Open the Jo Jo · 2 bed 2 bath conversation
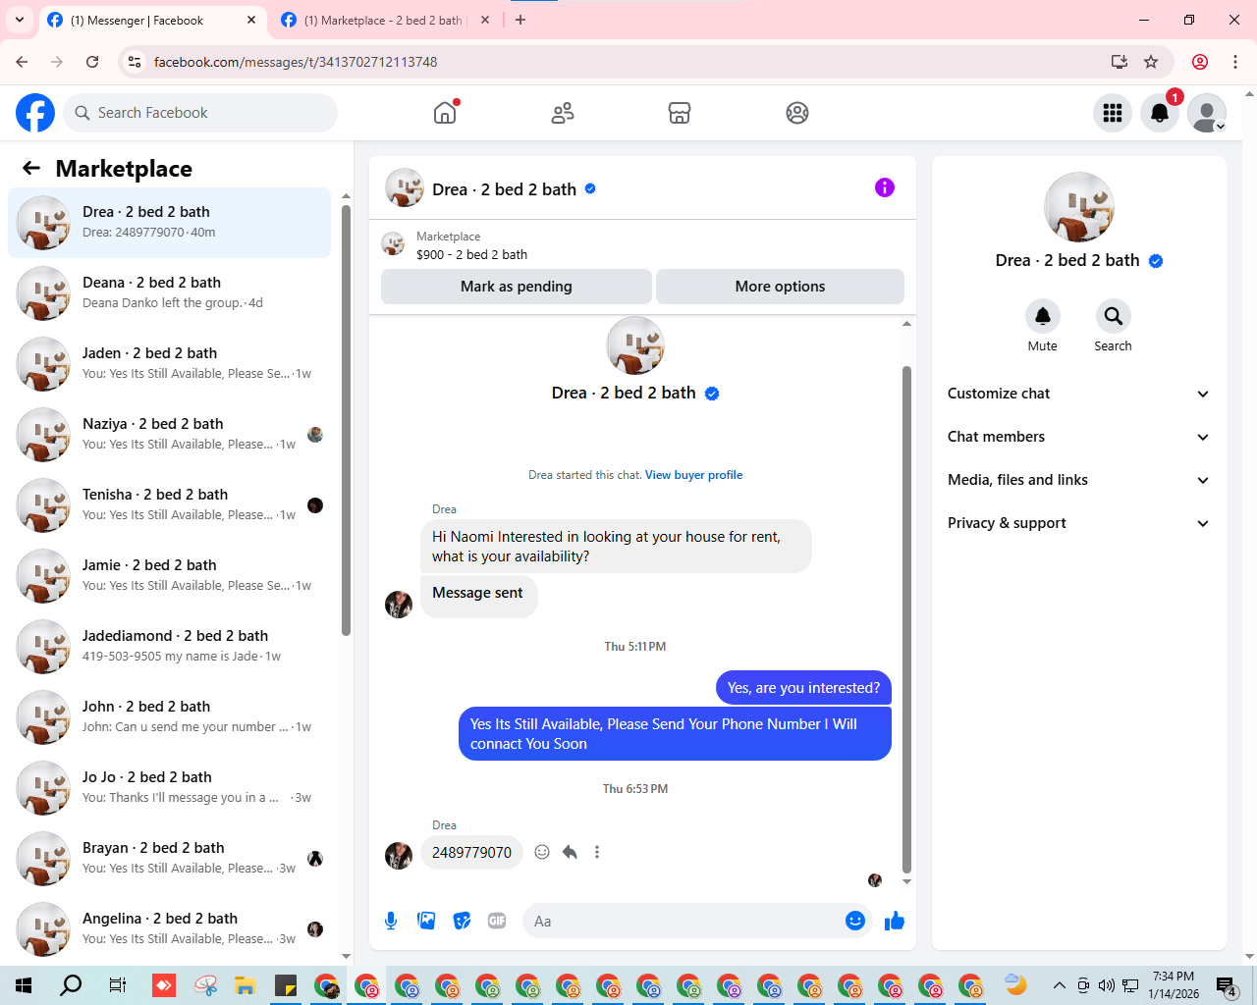 point(169,788)
